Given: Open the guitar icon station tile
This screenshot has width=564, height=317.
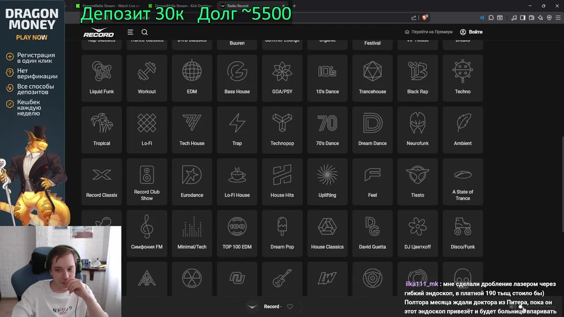Looking at the screenshot, I should coord(282,279).
